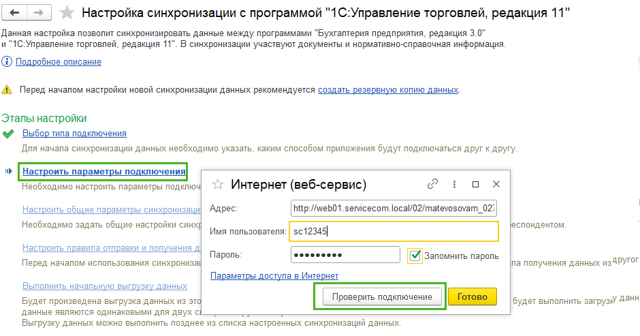Click into the Имя пользователя field
The width and height of the screenshot is (640, 336).
click(394, 231)
